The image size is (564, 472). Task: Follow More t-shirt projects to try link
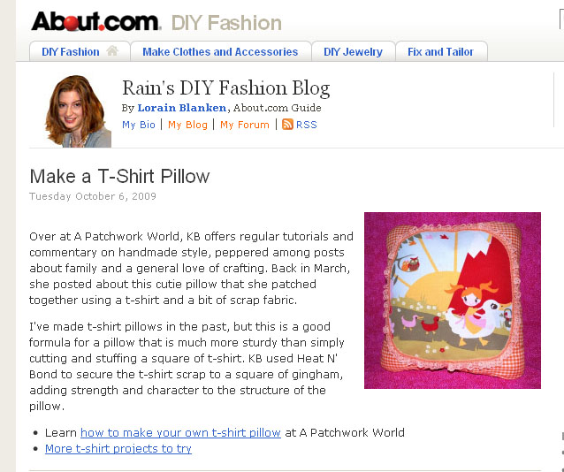click(x=118, y=449)
